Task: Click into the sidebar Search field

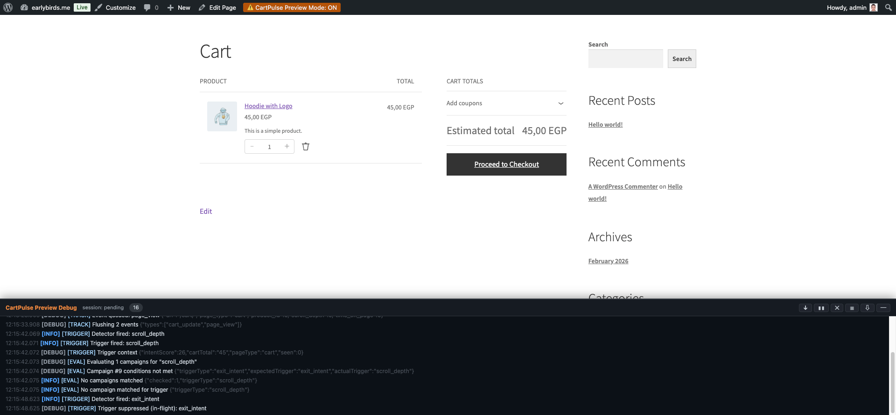Action: coord(625,59)
